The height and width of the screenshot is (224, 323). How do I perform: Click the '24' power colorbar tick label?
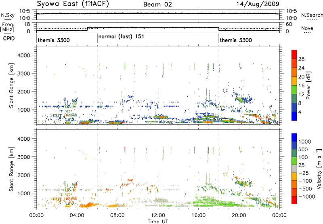click(301, 68)
